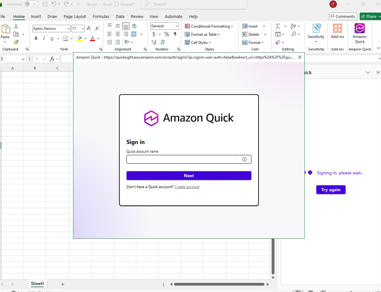The width and height of the screenshot is (381, 292).
Task: Click the Comments button
Action: pyautogui.click(x=343, y=17)
